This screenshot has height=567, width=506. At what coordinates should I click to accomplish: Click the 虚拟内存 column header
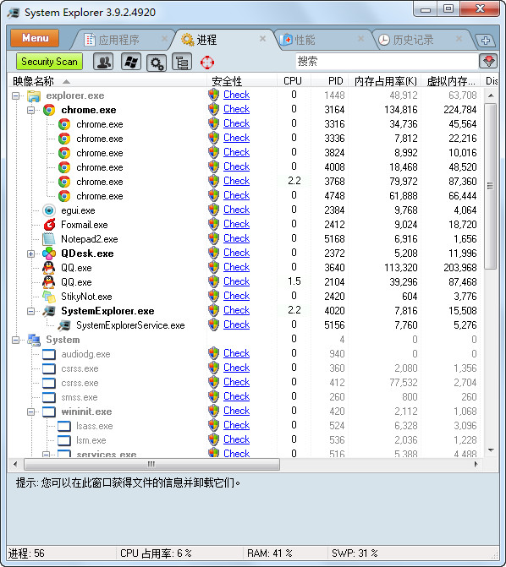click(x=451, y=81)
